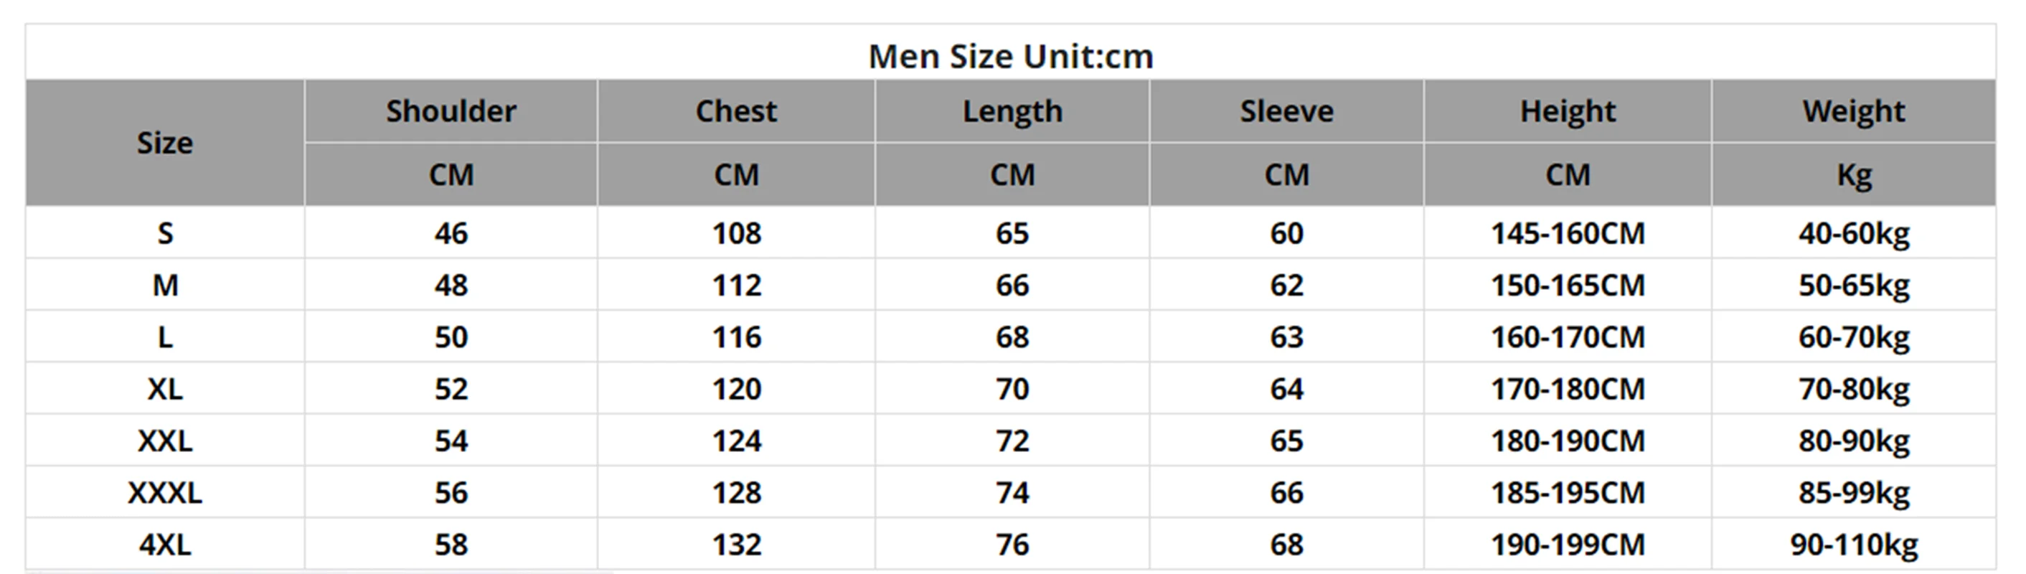Click the "Men Size Unit:cm" title

point(1011,56)
